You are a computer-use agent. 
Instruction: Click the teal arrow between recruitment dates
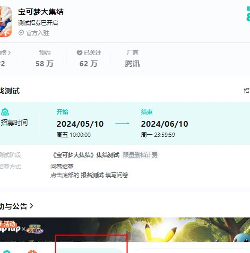click(x=122, y=124)
